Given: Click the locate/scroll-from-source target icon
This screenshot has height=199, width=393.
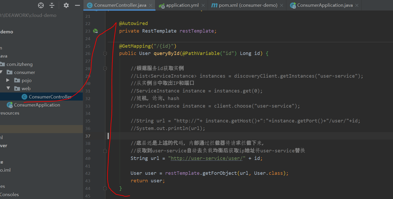Looking at the screenshot, I should [41, 5].
